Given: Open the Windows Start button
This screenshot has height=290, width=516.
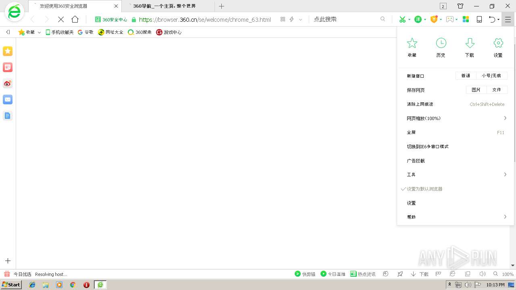Looking at the screenshot, I should 11,285.
